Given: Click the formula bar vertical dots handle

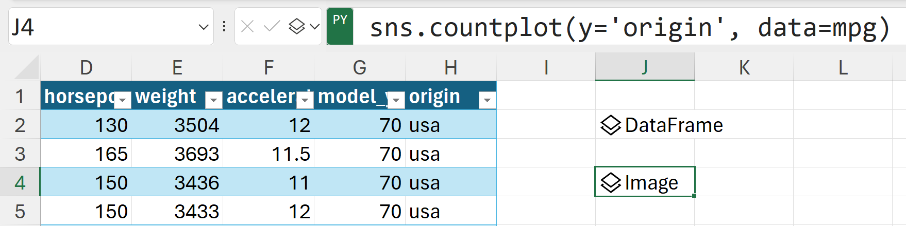Looking at the screenshot, I should click(x=224, y=26).
